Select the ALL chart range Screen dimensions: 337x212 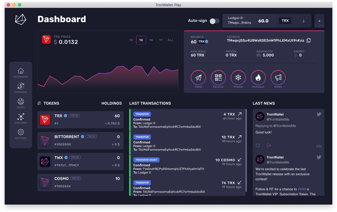click(170, 40)
